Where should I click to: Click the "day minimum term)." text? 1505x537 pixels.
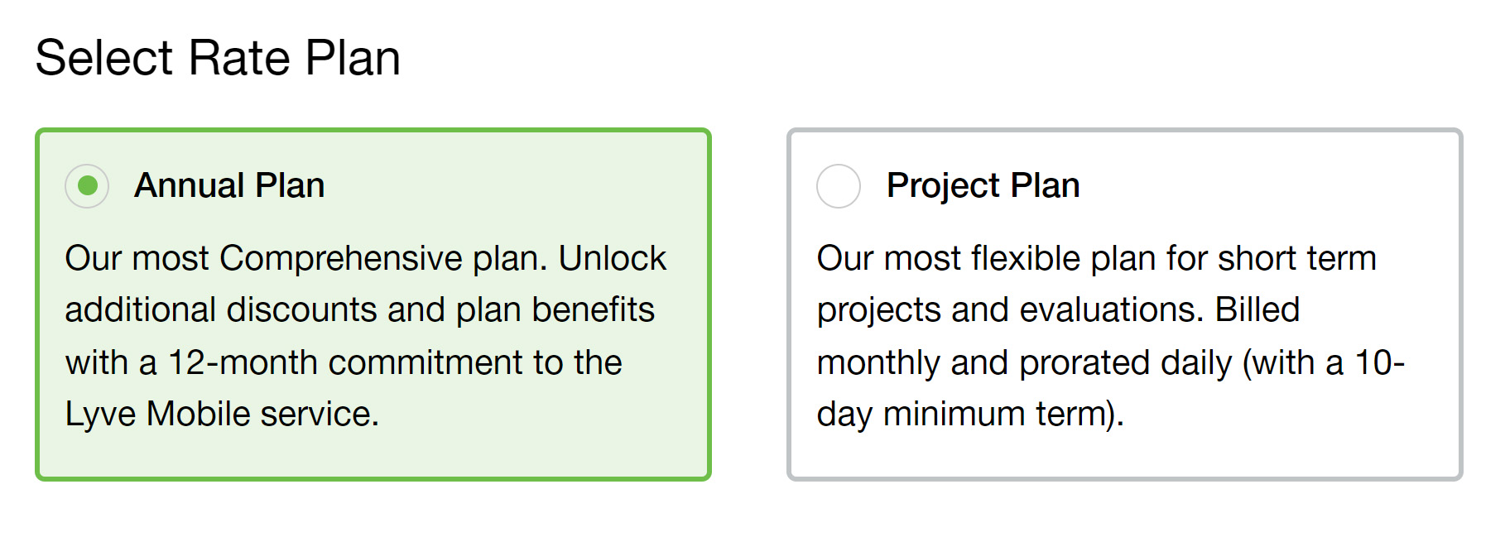click(x=970, y=414)
